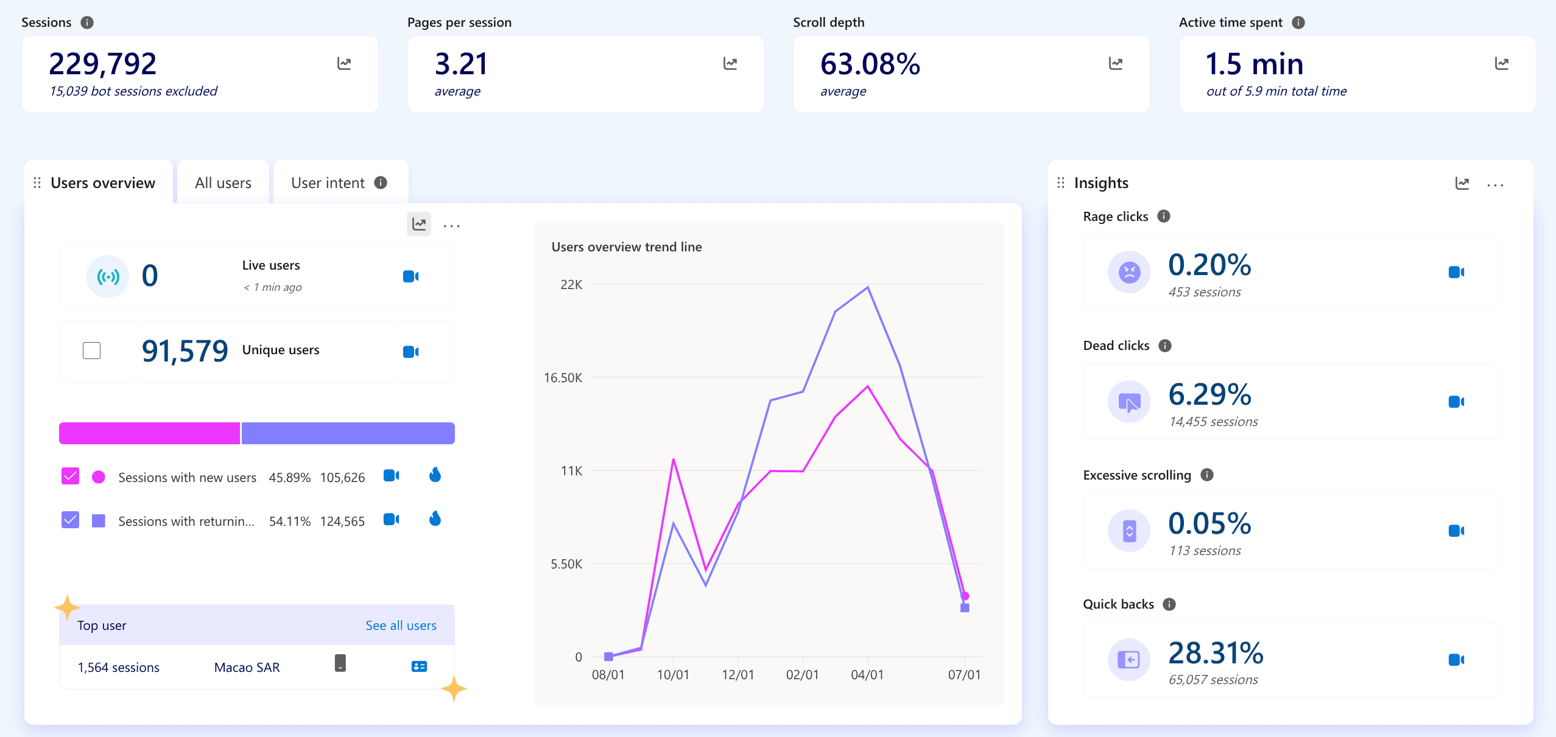Watch Dead clicks session recordings

[1457, 402]
